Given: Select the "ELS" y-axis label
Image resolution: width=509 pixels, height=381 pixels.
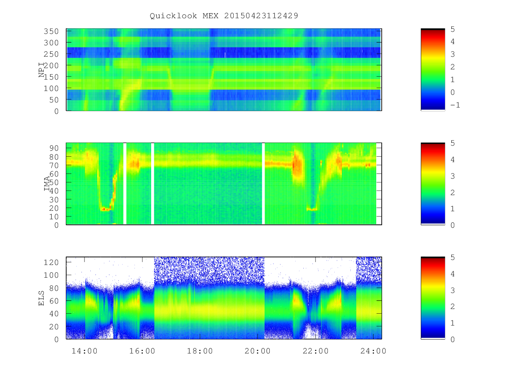Looking at the screenshot, I should 42,298.
